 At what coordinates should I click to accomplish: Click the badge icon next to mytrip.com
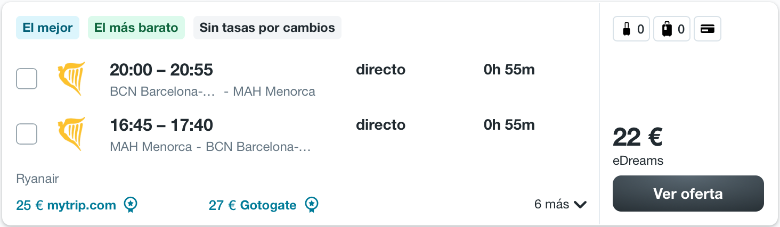[131, 204]
